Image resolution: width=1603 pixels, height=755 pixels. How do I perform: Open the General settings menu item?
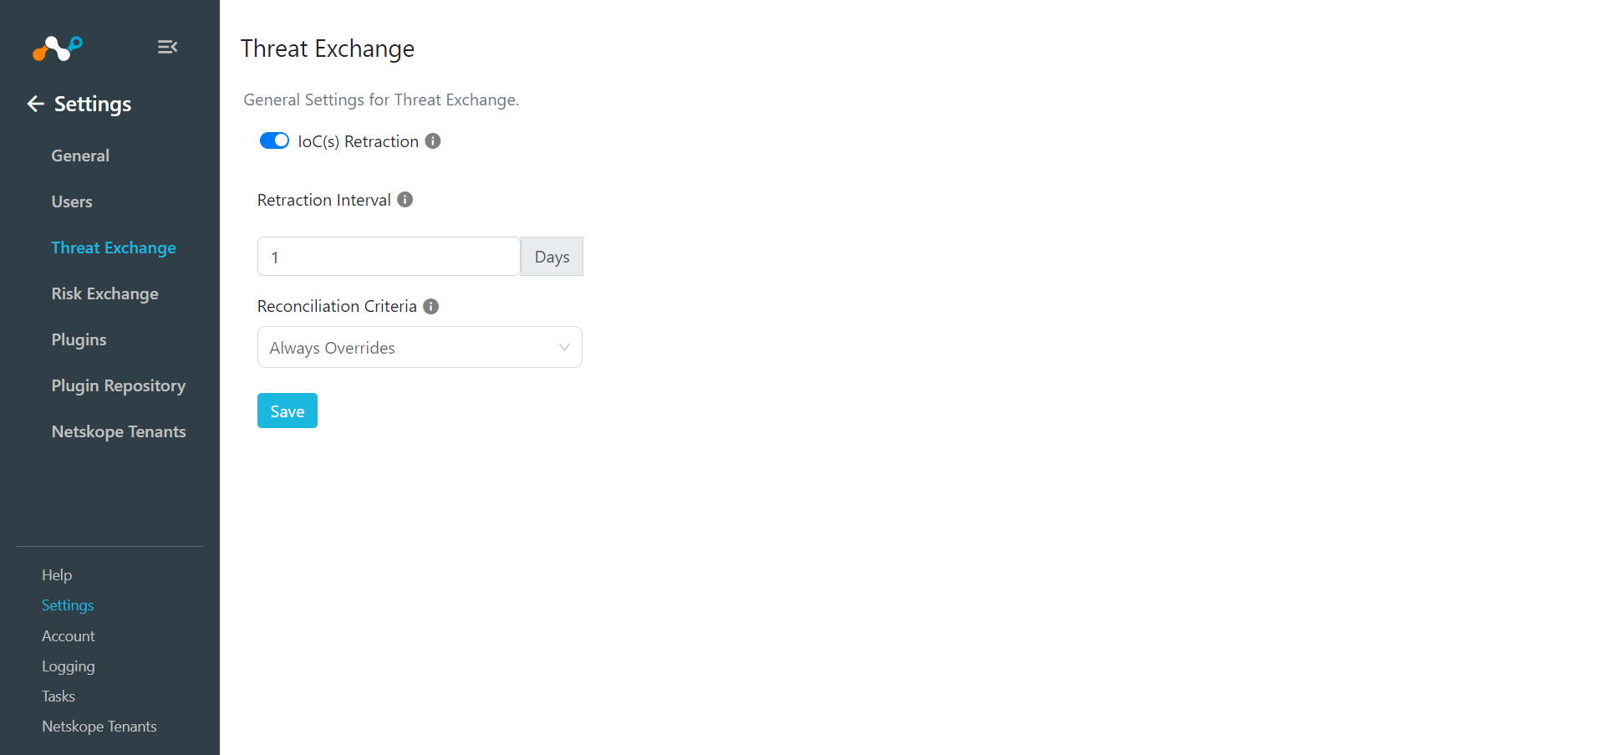coord(80,156)
